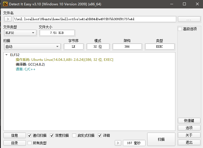Click the 386 architecture button

click(x=127, y=47)
